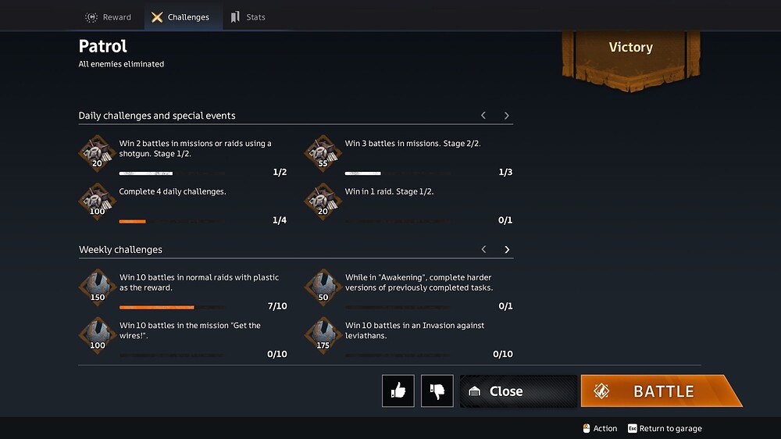This screenshot has width=781, height=439.
Task: Show next weekly challenges page
Action: tap(507, 249)
